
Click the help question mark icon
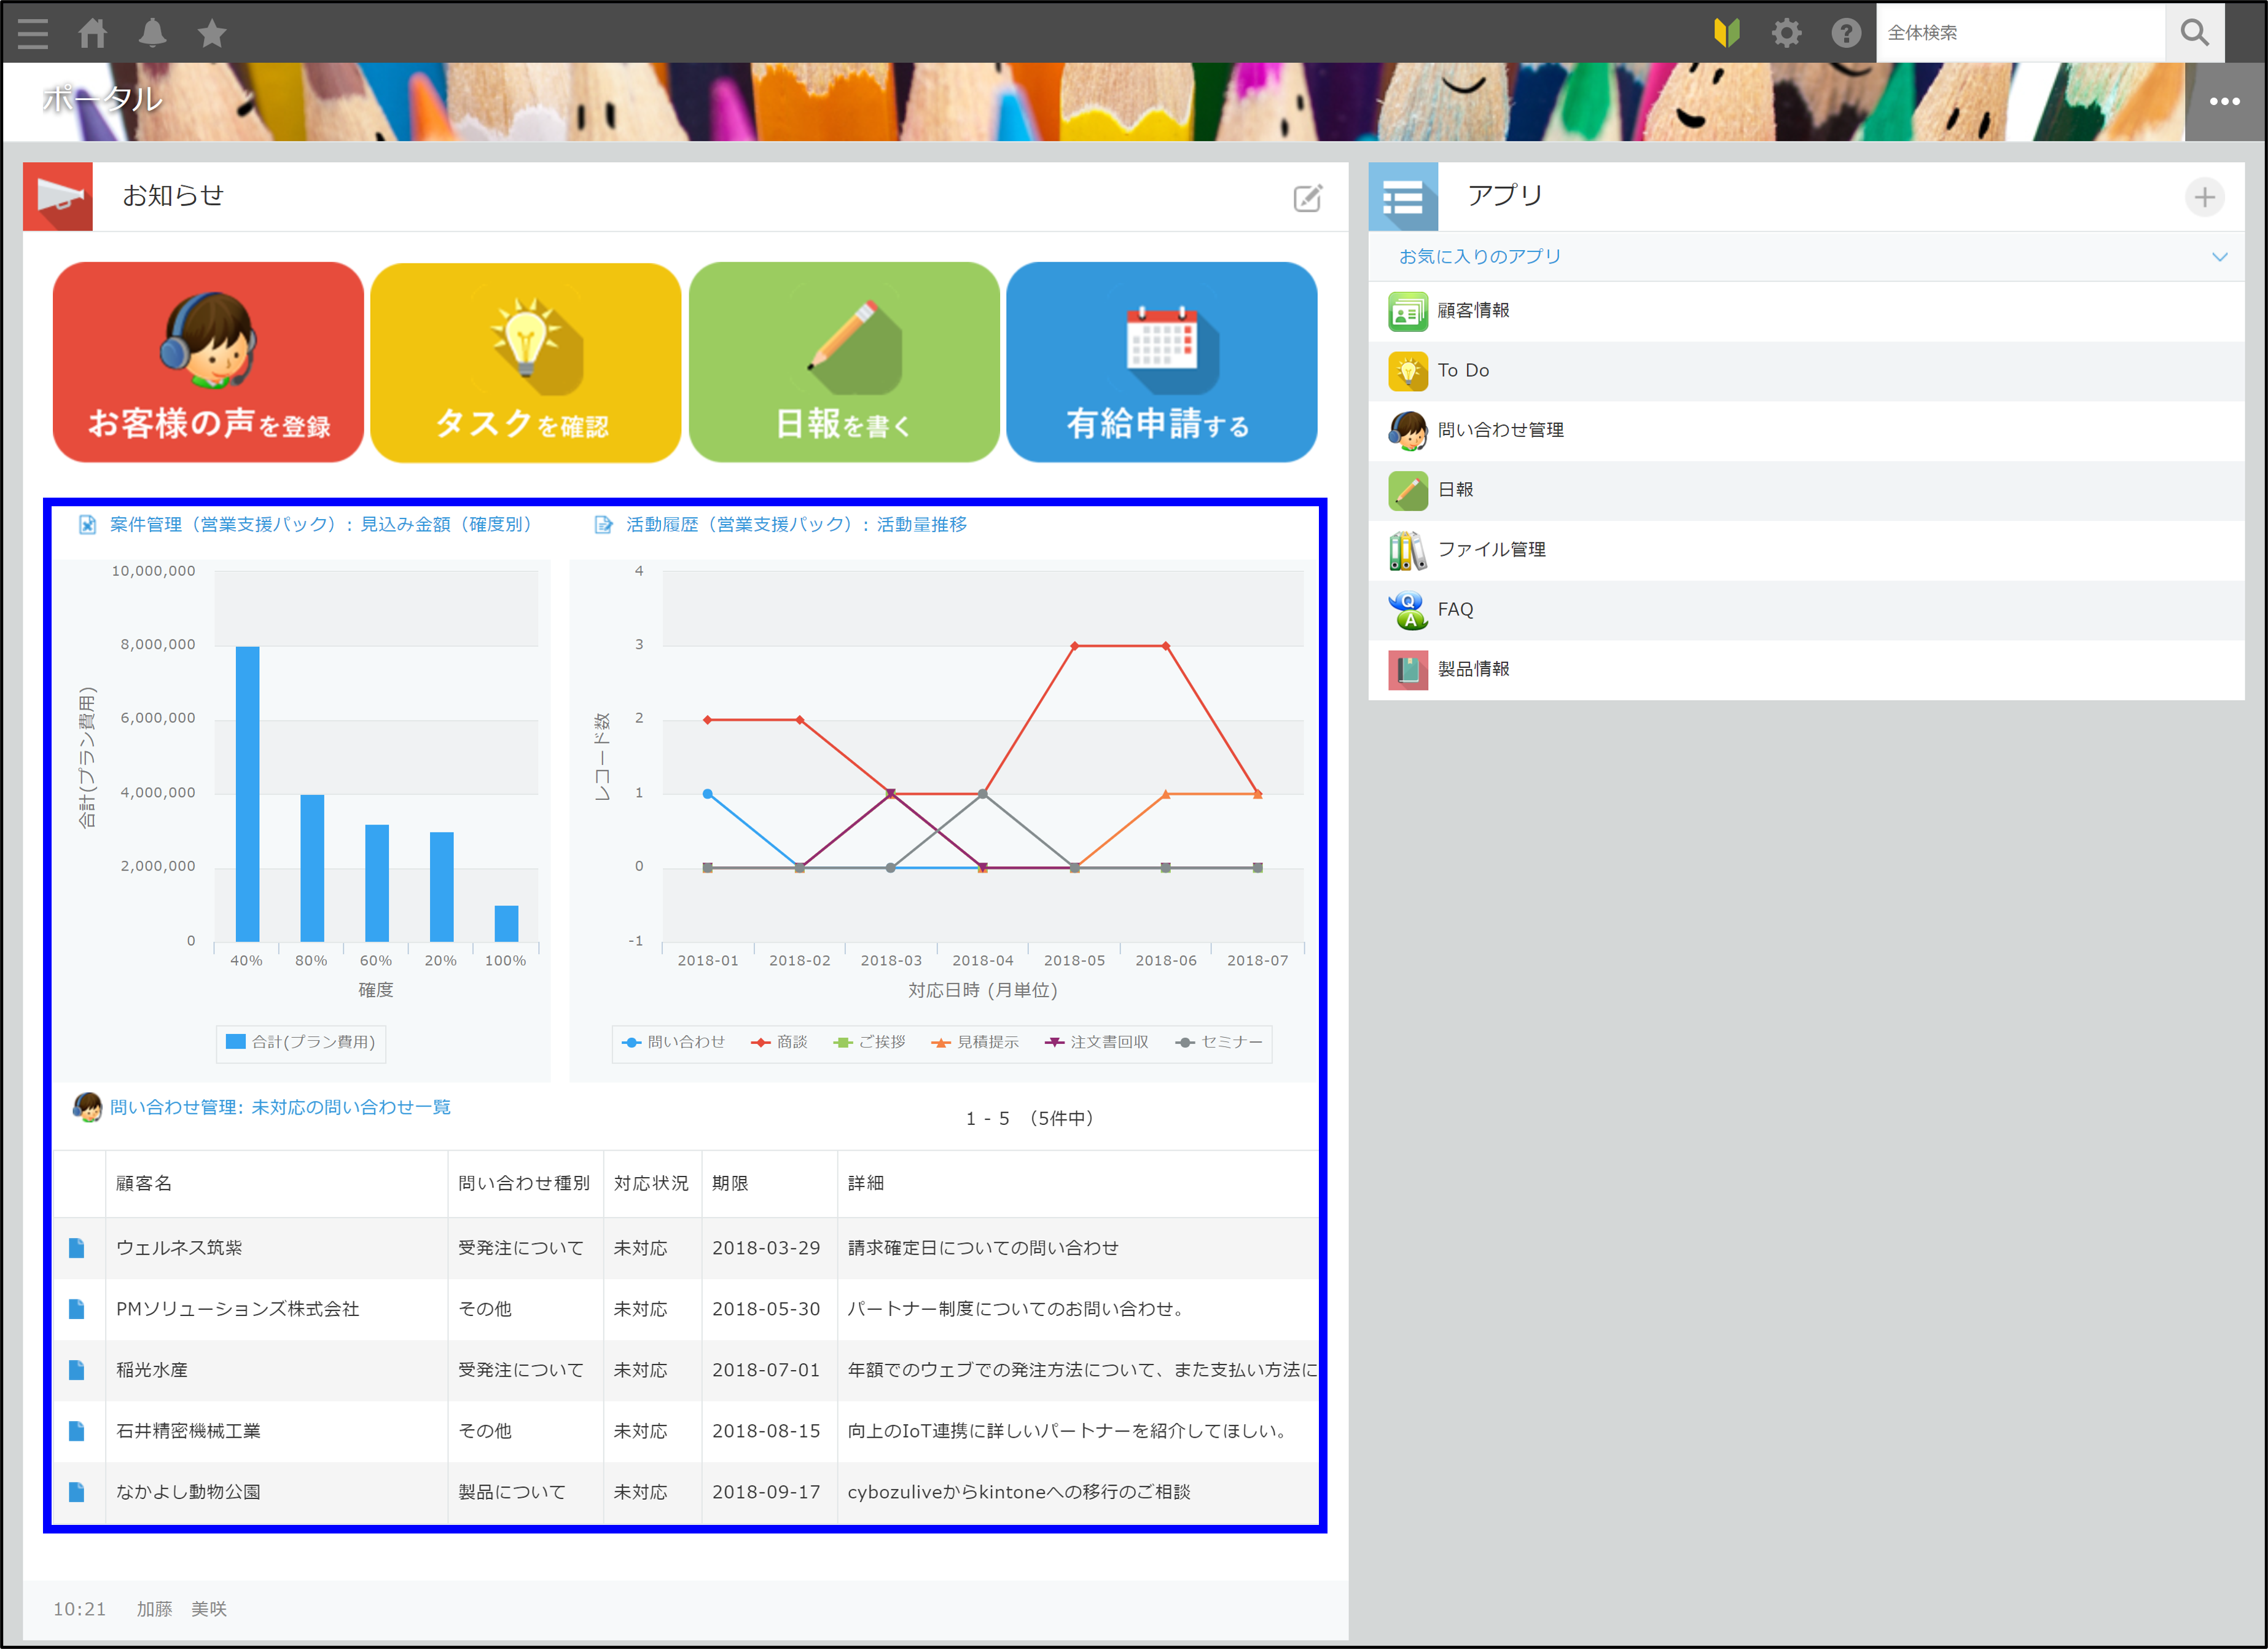pos(1846,33)
